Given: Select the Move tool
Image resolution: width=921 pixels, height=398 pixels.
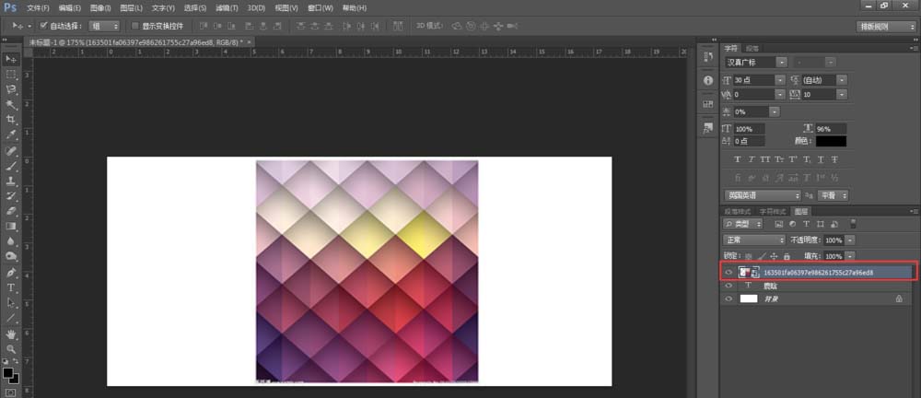Looking at the screenshot, I should (11, 59).
